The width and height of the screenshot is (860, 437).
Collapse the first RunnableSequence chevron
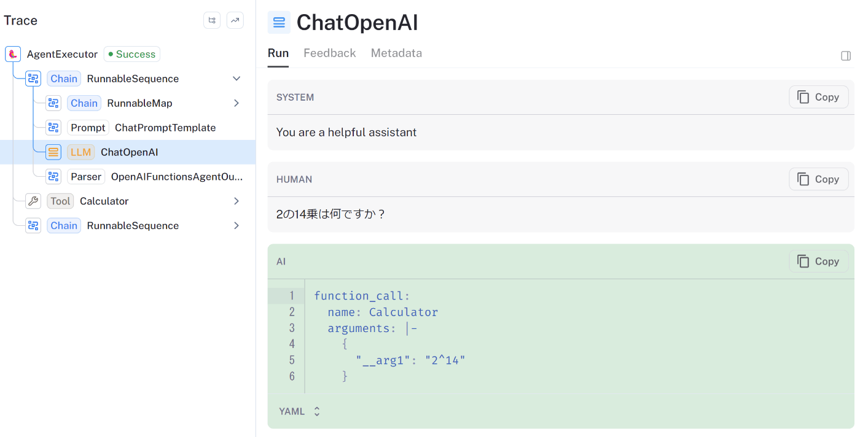237,79
